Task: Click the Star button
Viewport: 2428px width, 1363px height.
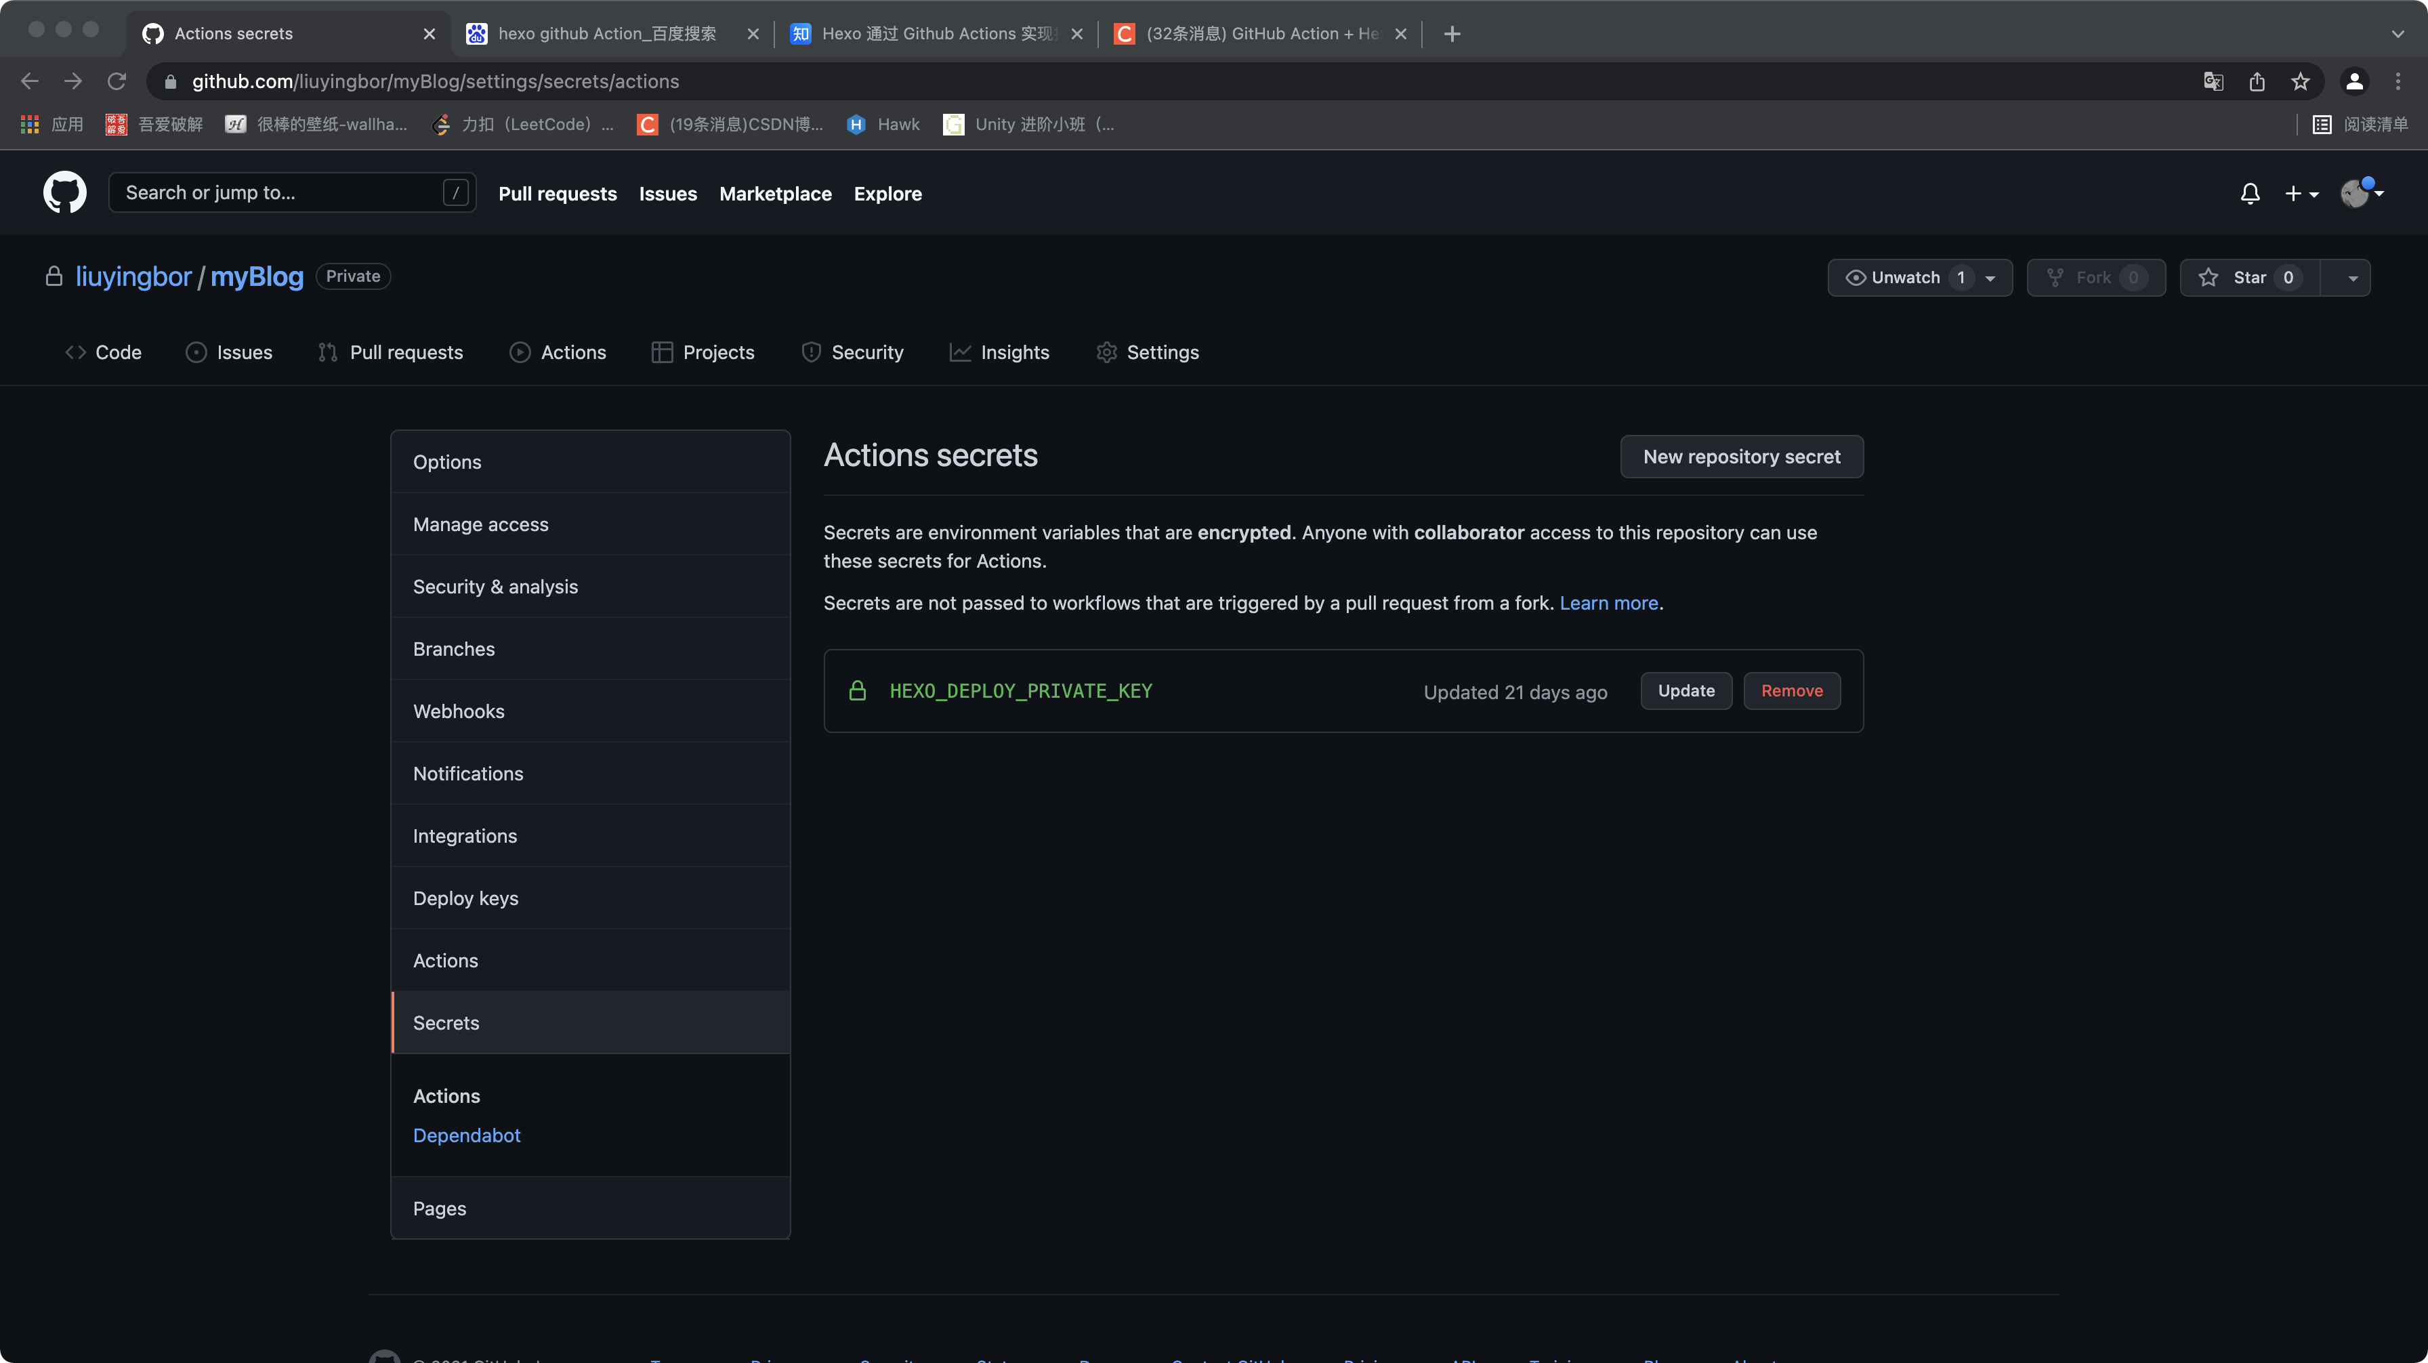Action: pos(2250,277)
